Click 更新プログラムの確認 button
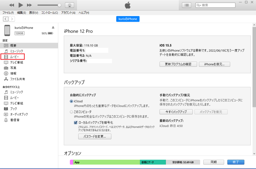The height and width of the screenshot is (169, 256). [178, 64]
